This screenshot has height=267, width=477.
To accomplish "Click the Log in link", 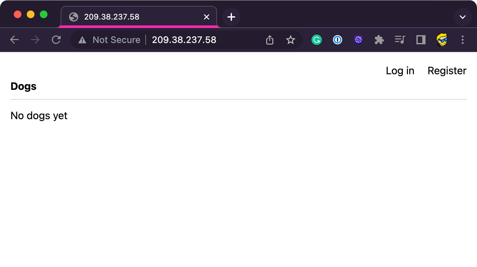I will (x=400, y=71).
